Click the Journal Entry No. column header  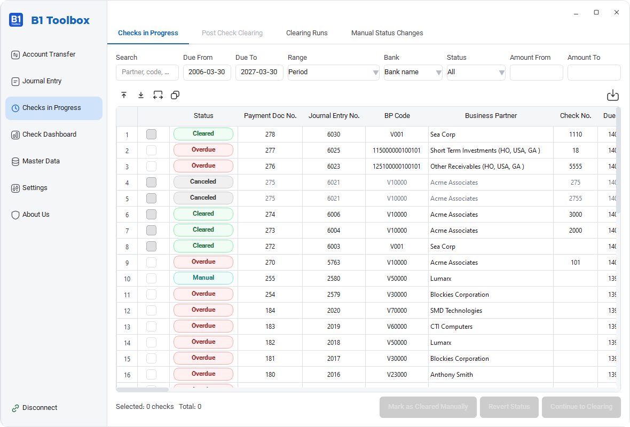click(x=334, y=116)
